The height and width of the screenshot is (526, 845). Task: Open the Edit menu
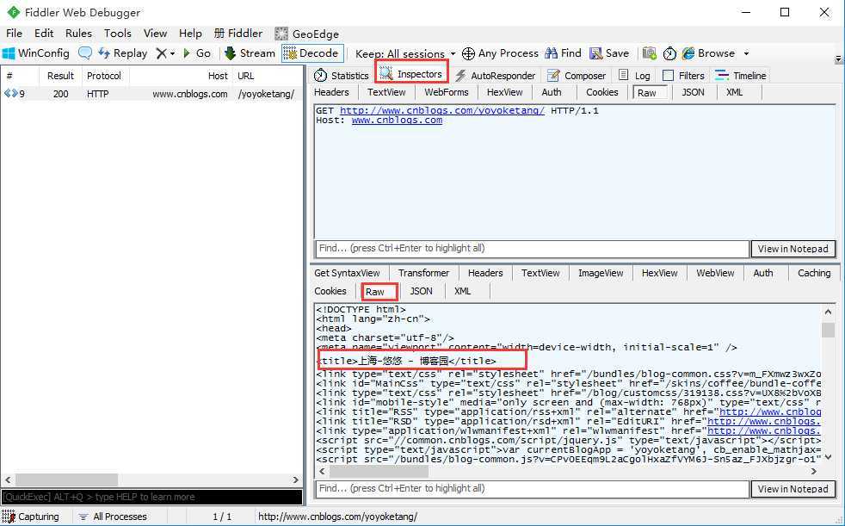click(x=44, y=34)
